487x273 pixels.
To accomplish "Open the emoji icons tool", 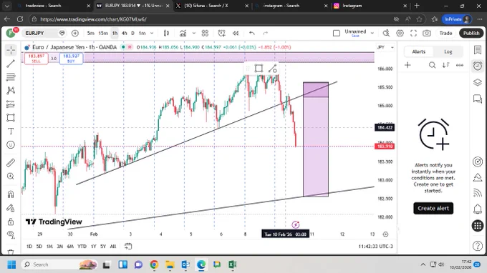I will click(11, 144).
